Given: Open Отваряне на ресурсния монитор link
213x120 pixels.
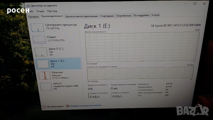Looking at the screenshot, I should (86, 105).
